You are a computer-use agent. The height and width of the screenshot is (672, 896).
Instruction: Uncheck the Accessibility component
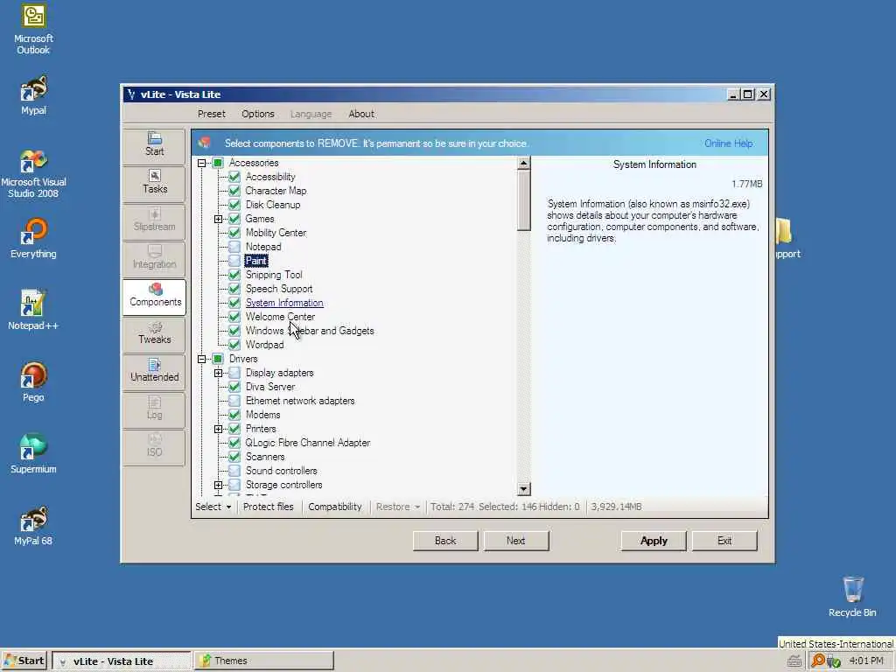click(x=234, y=177)
